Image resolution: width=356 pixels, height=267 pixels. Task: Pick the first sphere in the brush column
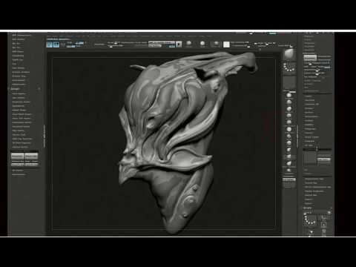tap(289, 95)
